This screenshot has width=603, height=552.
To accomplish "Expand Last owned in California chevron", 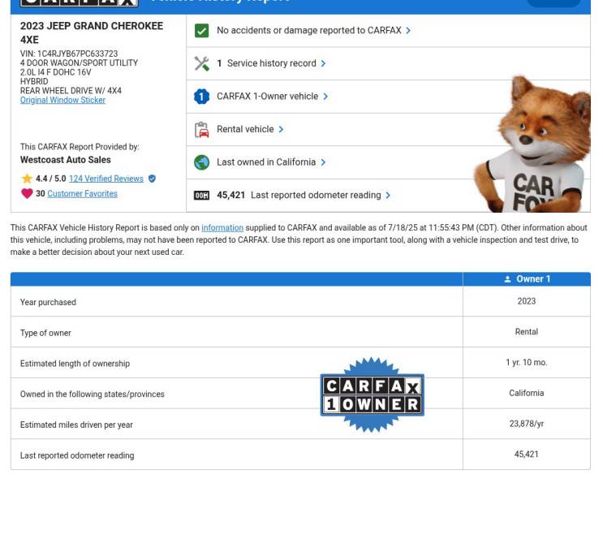I will [323, 162].
